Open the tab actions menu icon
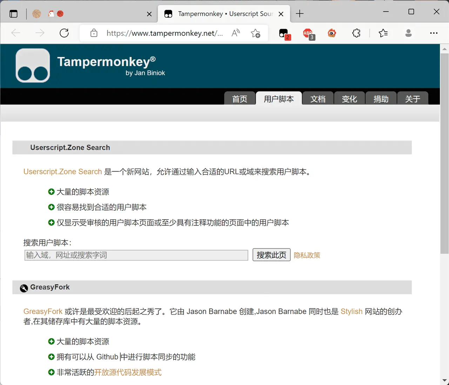This screenshot has height=385, width=449. tap(13, 14)
